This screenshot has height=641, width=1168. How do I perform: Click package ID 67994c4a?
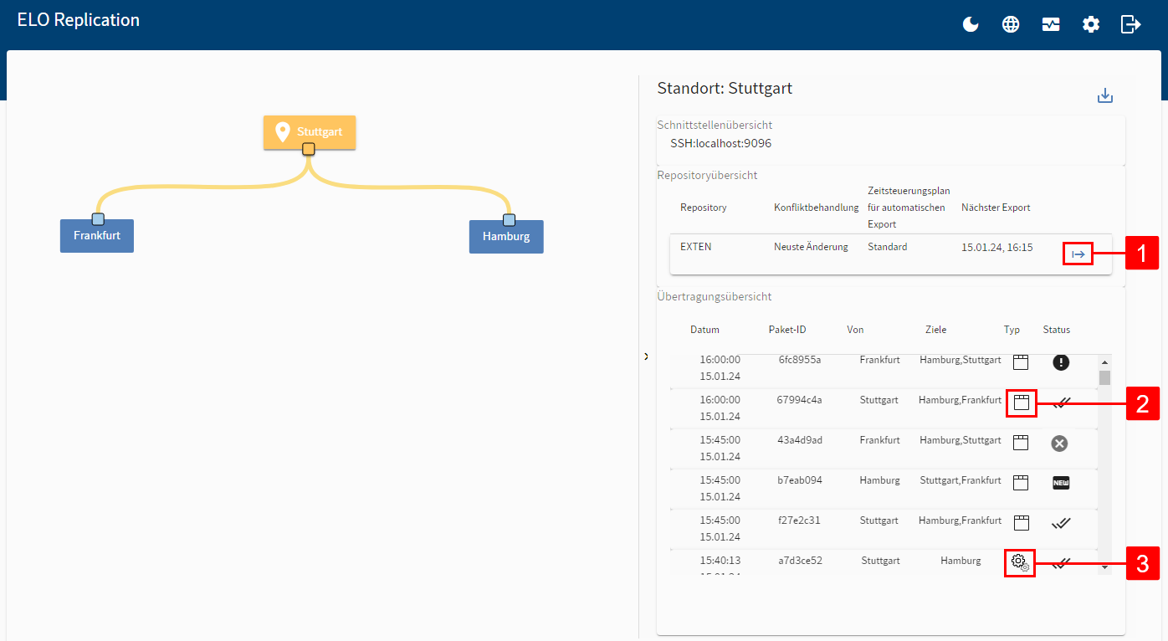tap(800, 400)
